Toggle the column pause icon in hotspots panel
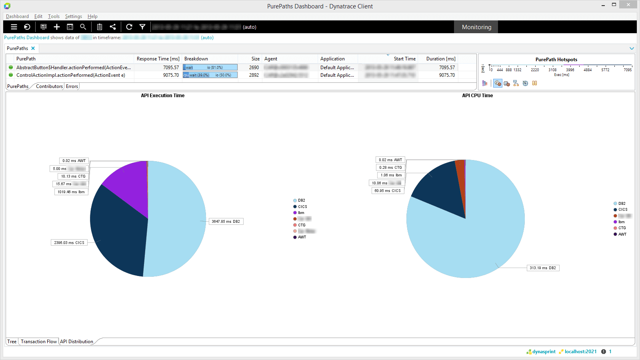The width and height of the screenshot is (640, 360). point(534,83)
